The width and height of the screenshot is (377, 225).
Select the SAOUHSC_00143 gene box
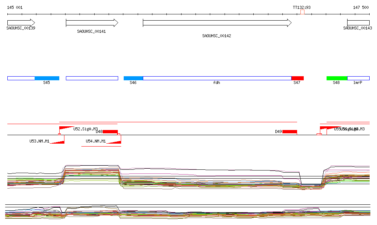point(358,23)
